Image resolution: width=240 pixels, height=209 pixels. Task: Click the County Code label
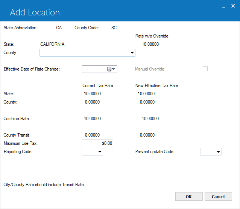tap(87, 28)
